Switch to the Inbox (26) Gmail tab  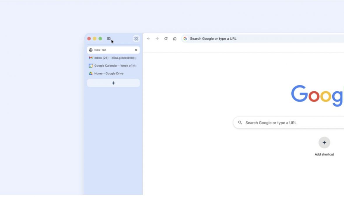(x=114, y=57)
